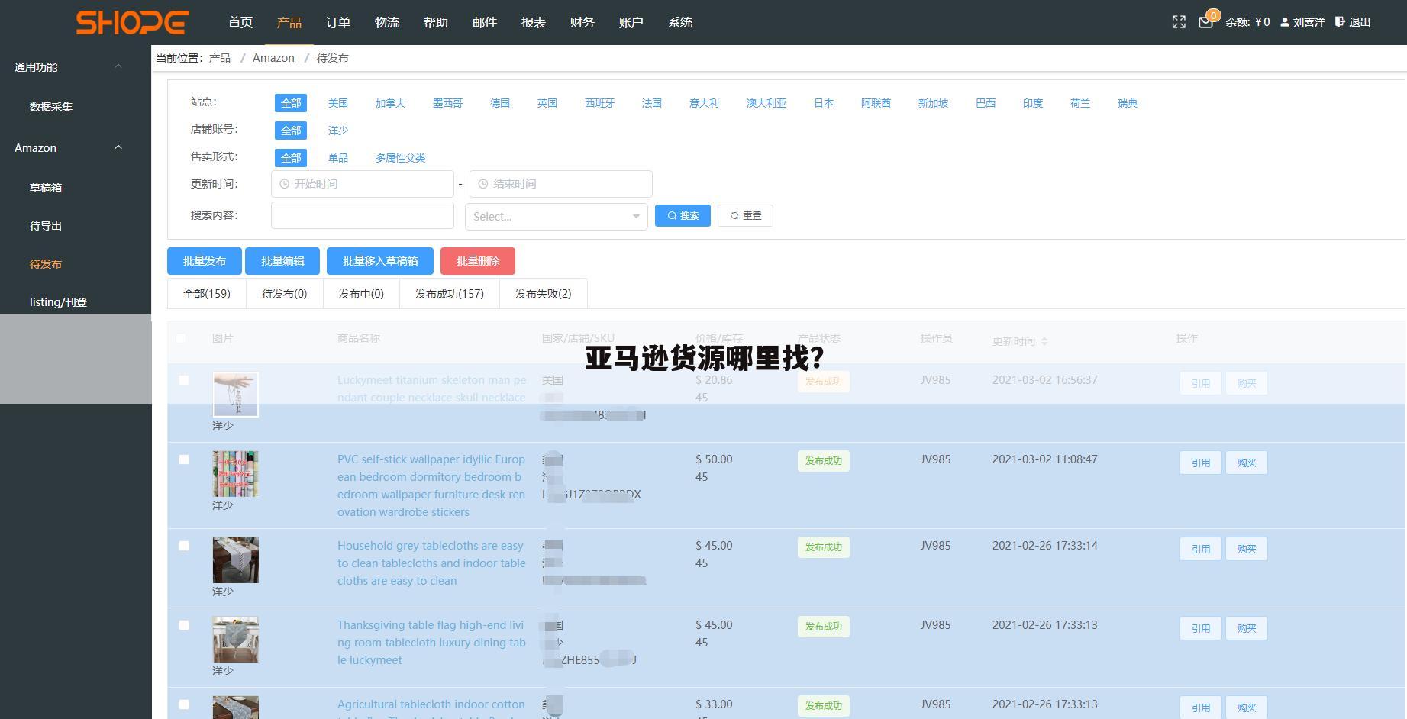This screenshot has width=1407, height=719.
Task: Open grey tablecloth product thumbnail
Action: [235, 559]
